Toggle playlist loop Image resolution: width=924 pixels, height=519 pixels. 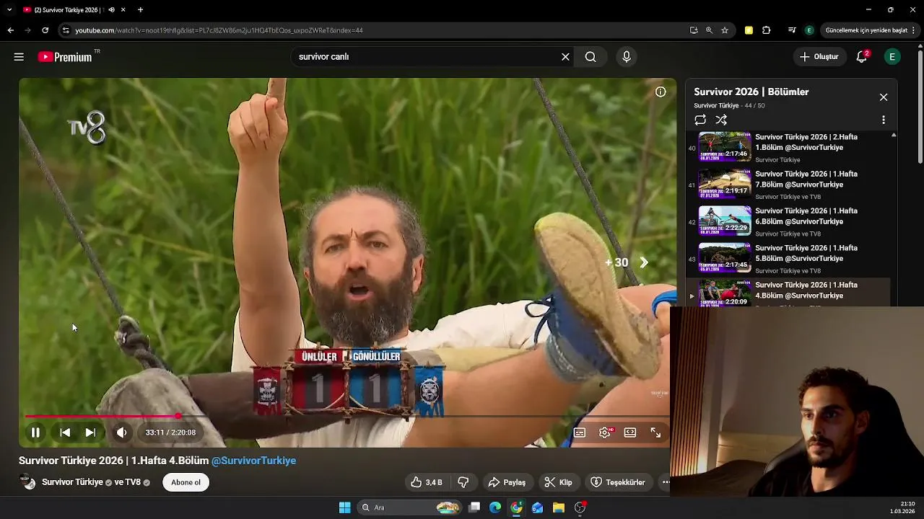click(700, 120)
